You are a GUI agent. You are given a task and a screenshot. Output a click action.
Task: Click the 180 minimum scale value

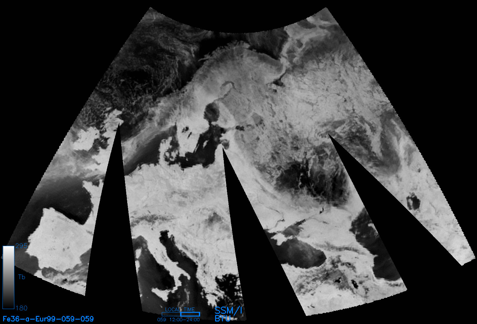21,308
